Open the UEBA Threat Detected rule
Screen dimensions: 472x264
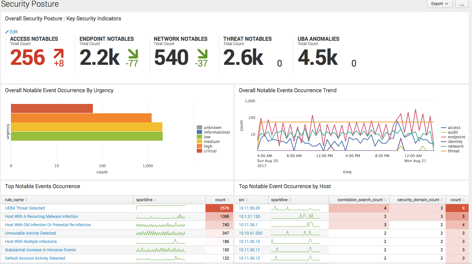pyautogui.click(x=25, y=208)
